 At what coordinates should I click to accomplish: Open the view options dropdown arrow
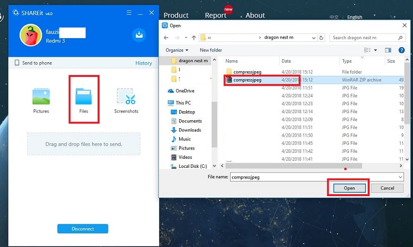click(375, 50)
